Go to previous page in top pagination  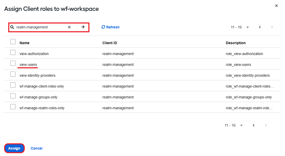pos(260,27)
